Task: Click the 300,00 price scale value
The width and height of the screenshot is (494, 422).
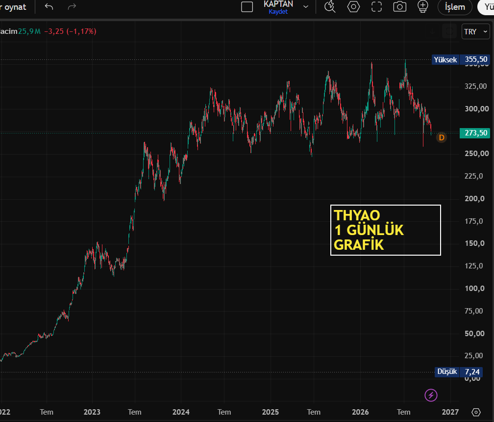Action: 477,109
